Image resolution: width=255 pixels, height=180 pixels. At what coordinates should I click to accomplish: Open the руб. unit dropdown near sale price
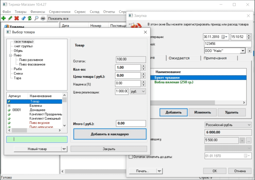(143, 91)
